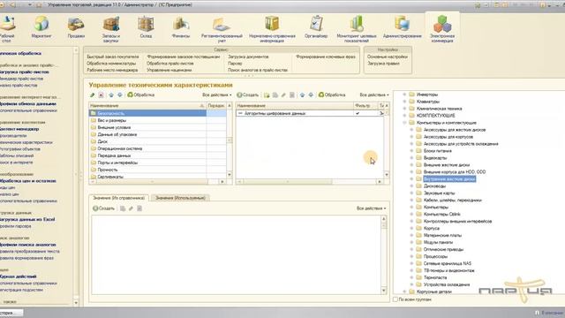Open Загрузка данных из Excel in navigation panel
This screenshot has width=565, height=318.
(27, 219)
